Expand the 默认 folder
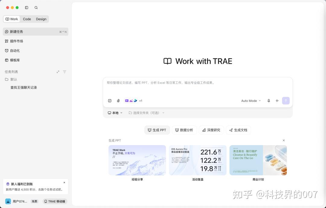Screen dimensions: 326x208 pyautogui.click(x=36, y=79)
